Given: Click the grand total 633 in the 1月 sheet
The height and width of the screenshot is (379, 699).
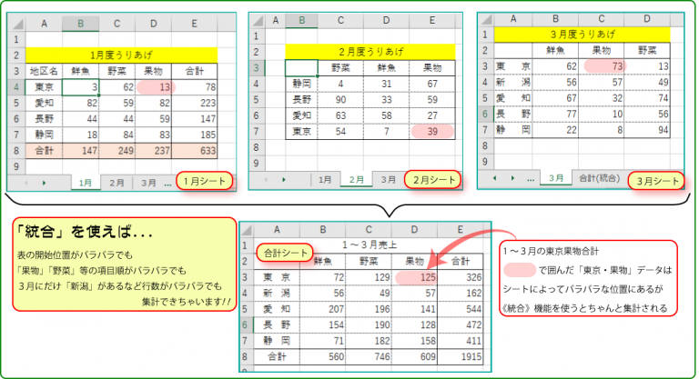Looking at the screenshot, I should (195, 151).
